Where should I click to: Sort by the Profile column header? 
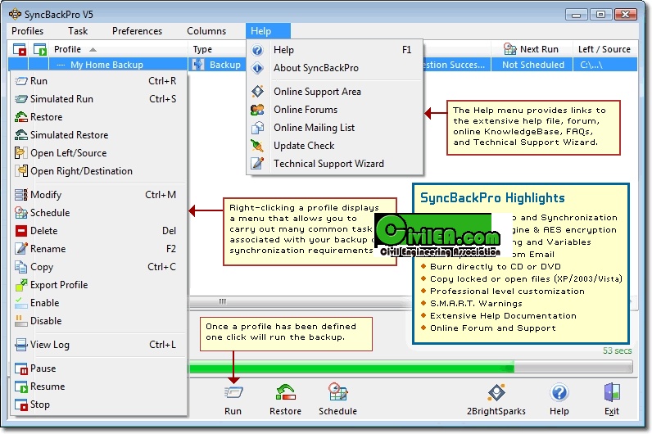point(119,49)
